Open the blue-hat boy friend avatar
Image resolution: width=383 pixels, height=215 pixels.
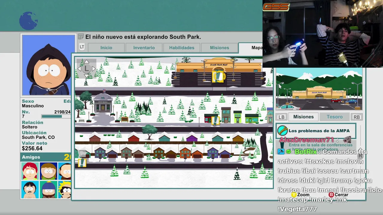point(48,189)
